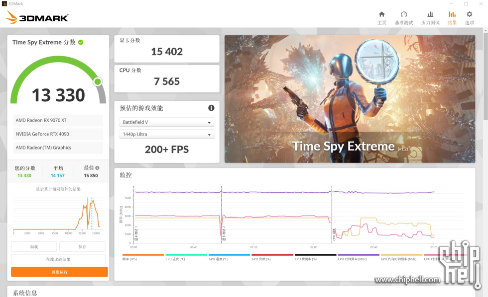Click the green valid-score checkmark icon

click(81, 42)
